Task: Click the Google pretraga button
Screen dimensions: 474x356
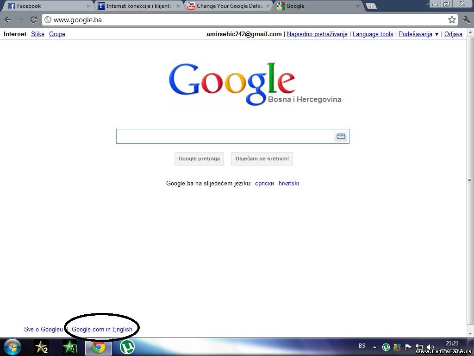Action: point(199,159)
